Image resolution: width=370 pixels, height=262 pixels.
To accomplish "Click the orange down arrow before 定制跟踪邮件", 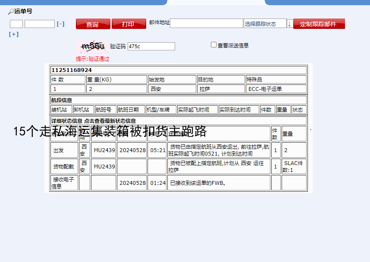I will 289,24.
